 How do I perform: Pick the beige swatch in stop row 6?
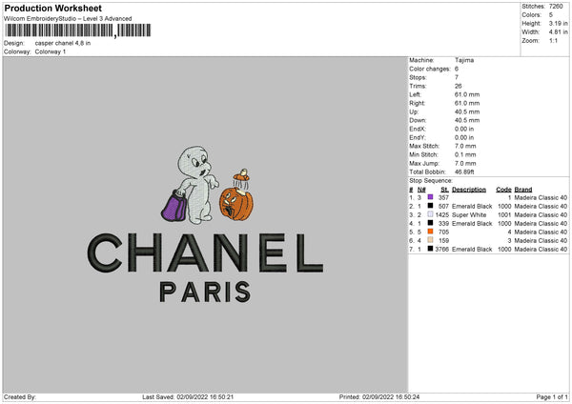430,240
